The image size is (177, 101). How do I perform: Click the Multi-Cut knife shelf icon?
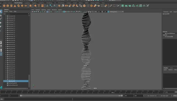(x=110, y=6)
